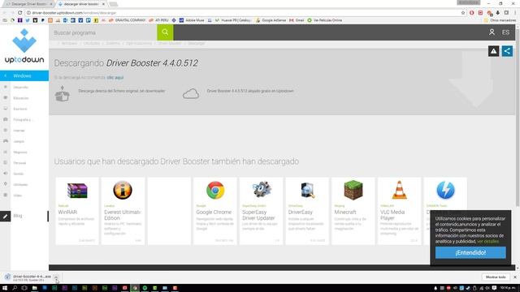
Task: Click the Sonido speaker sidebar icon
Action: pyautogui.click(x=6, y=174)
